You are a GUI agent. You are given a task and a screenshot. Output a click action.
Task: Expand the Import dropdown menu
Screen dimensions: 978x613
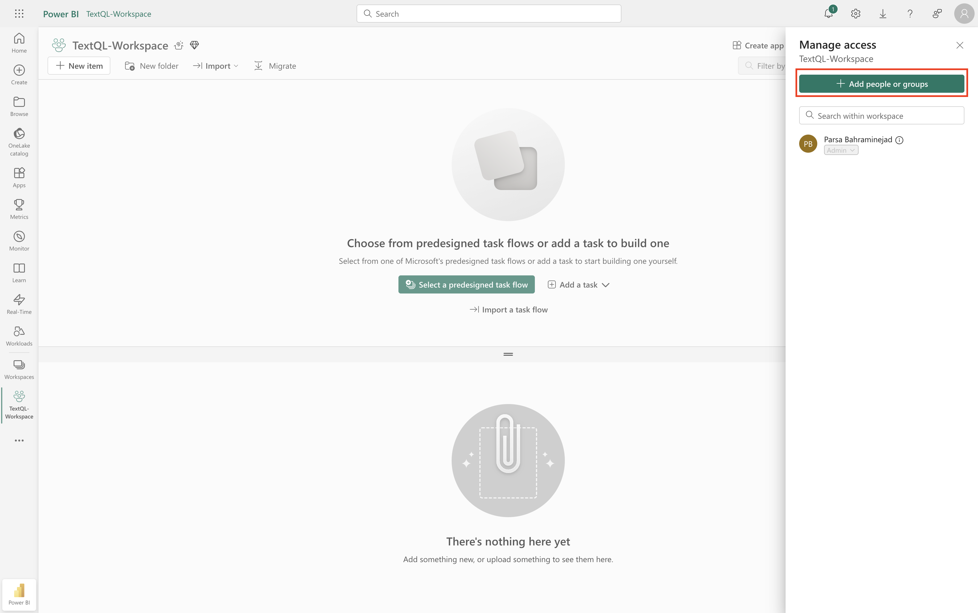point(216,66)
